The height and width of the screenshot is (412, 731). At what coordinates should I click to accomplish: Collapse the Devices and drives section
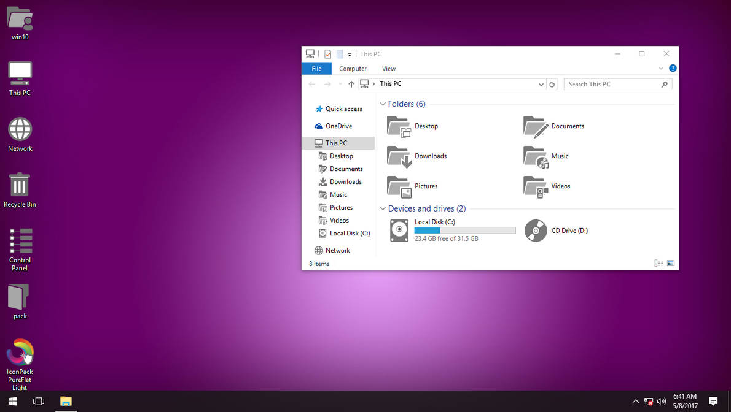tap(383, 208)
